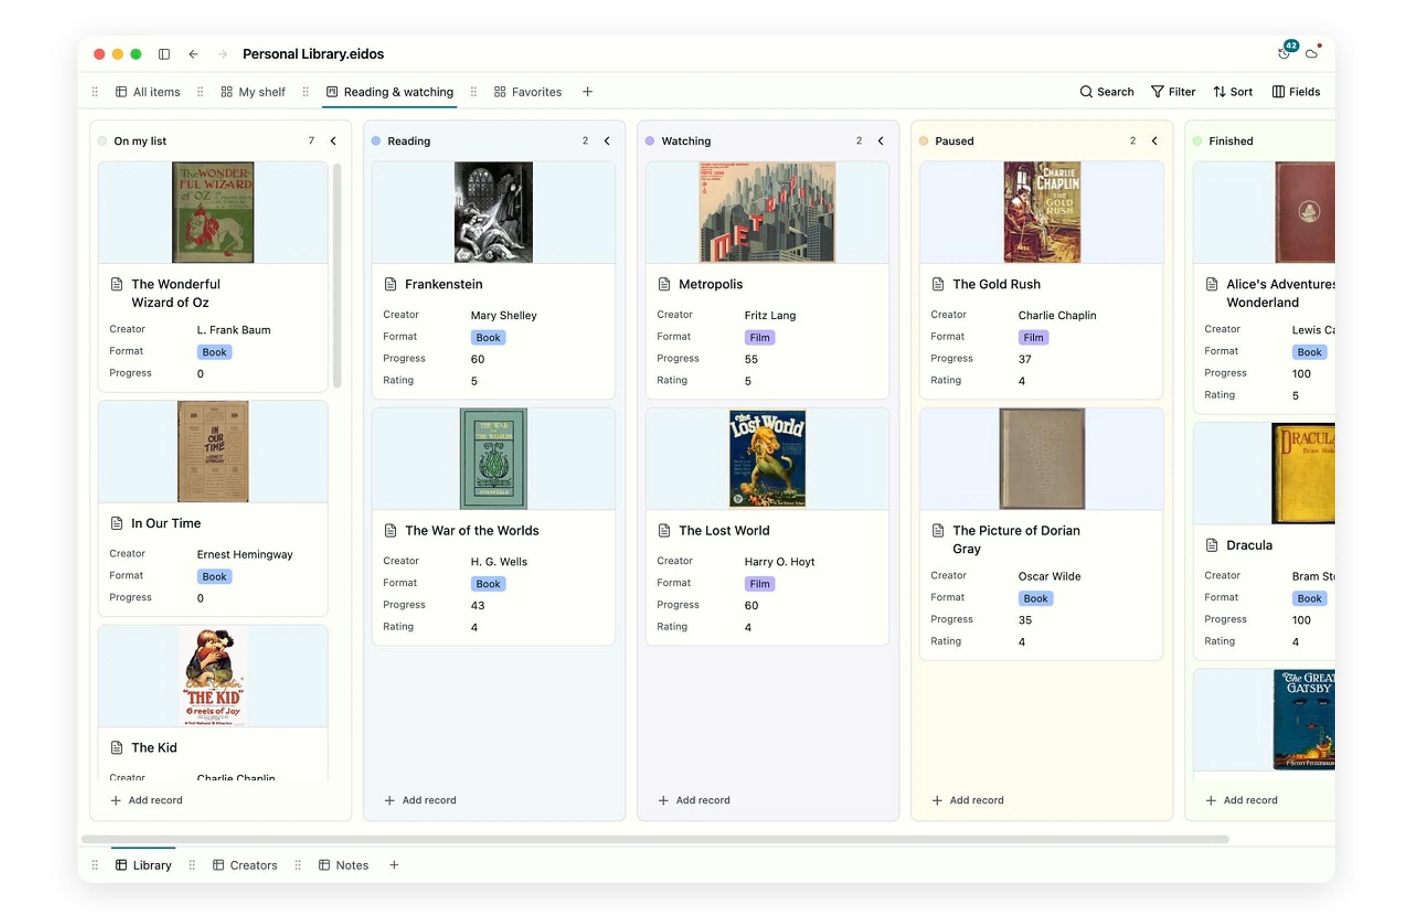Image resolution: width=1413 pixels, height=918 pixels.
Task: Select the Library table tab
Action: point(143,864)
